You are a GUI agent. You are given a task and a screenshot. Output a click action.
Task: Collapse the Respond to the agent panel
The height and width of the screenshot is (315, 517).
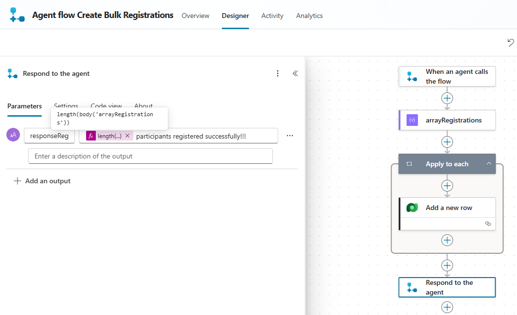(x=295, y=73)
